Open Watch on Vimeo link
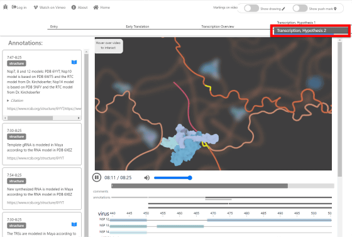Viewport: 352px width, 237px height. (50, 8)
